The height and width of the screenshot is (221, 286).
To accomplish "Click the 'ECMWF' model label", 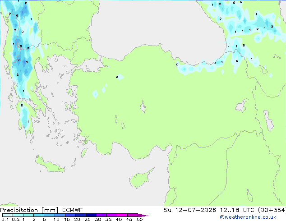I will click(x=73, y=210).
